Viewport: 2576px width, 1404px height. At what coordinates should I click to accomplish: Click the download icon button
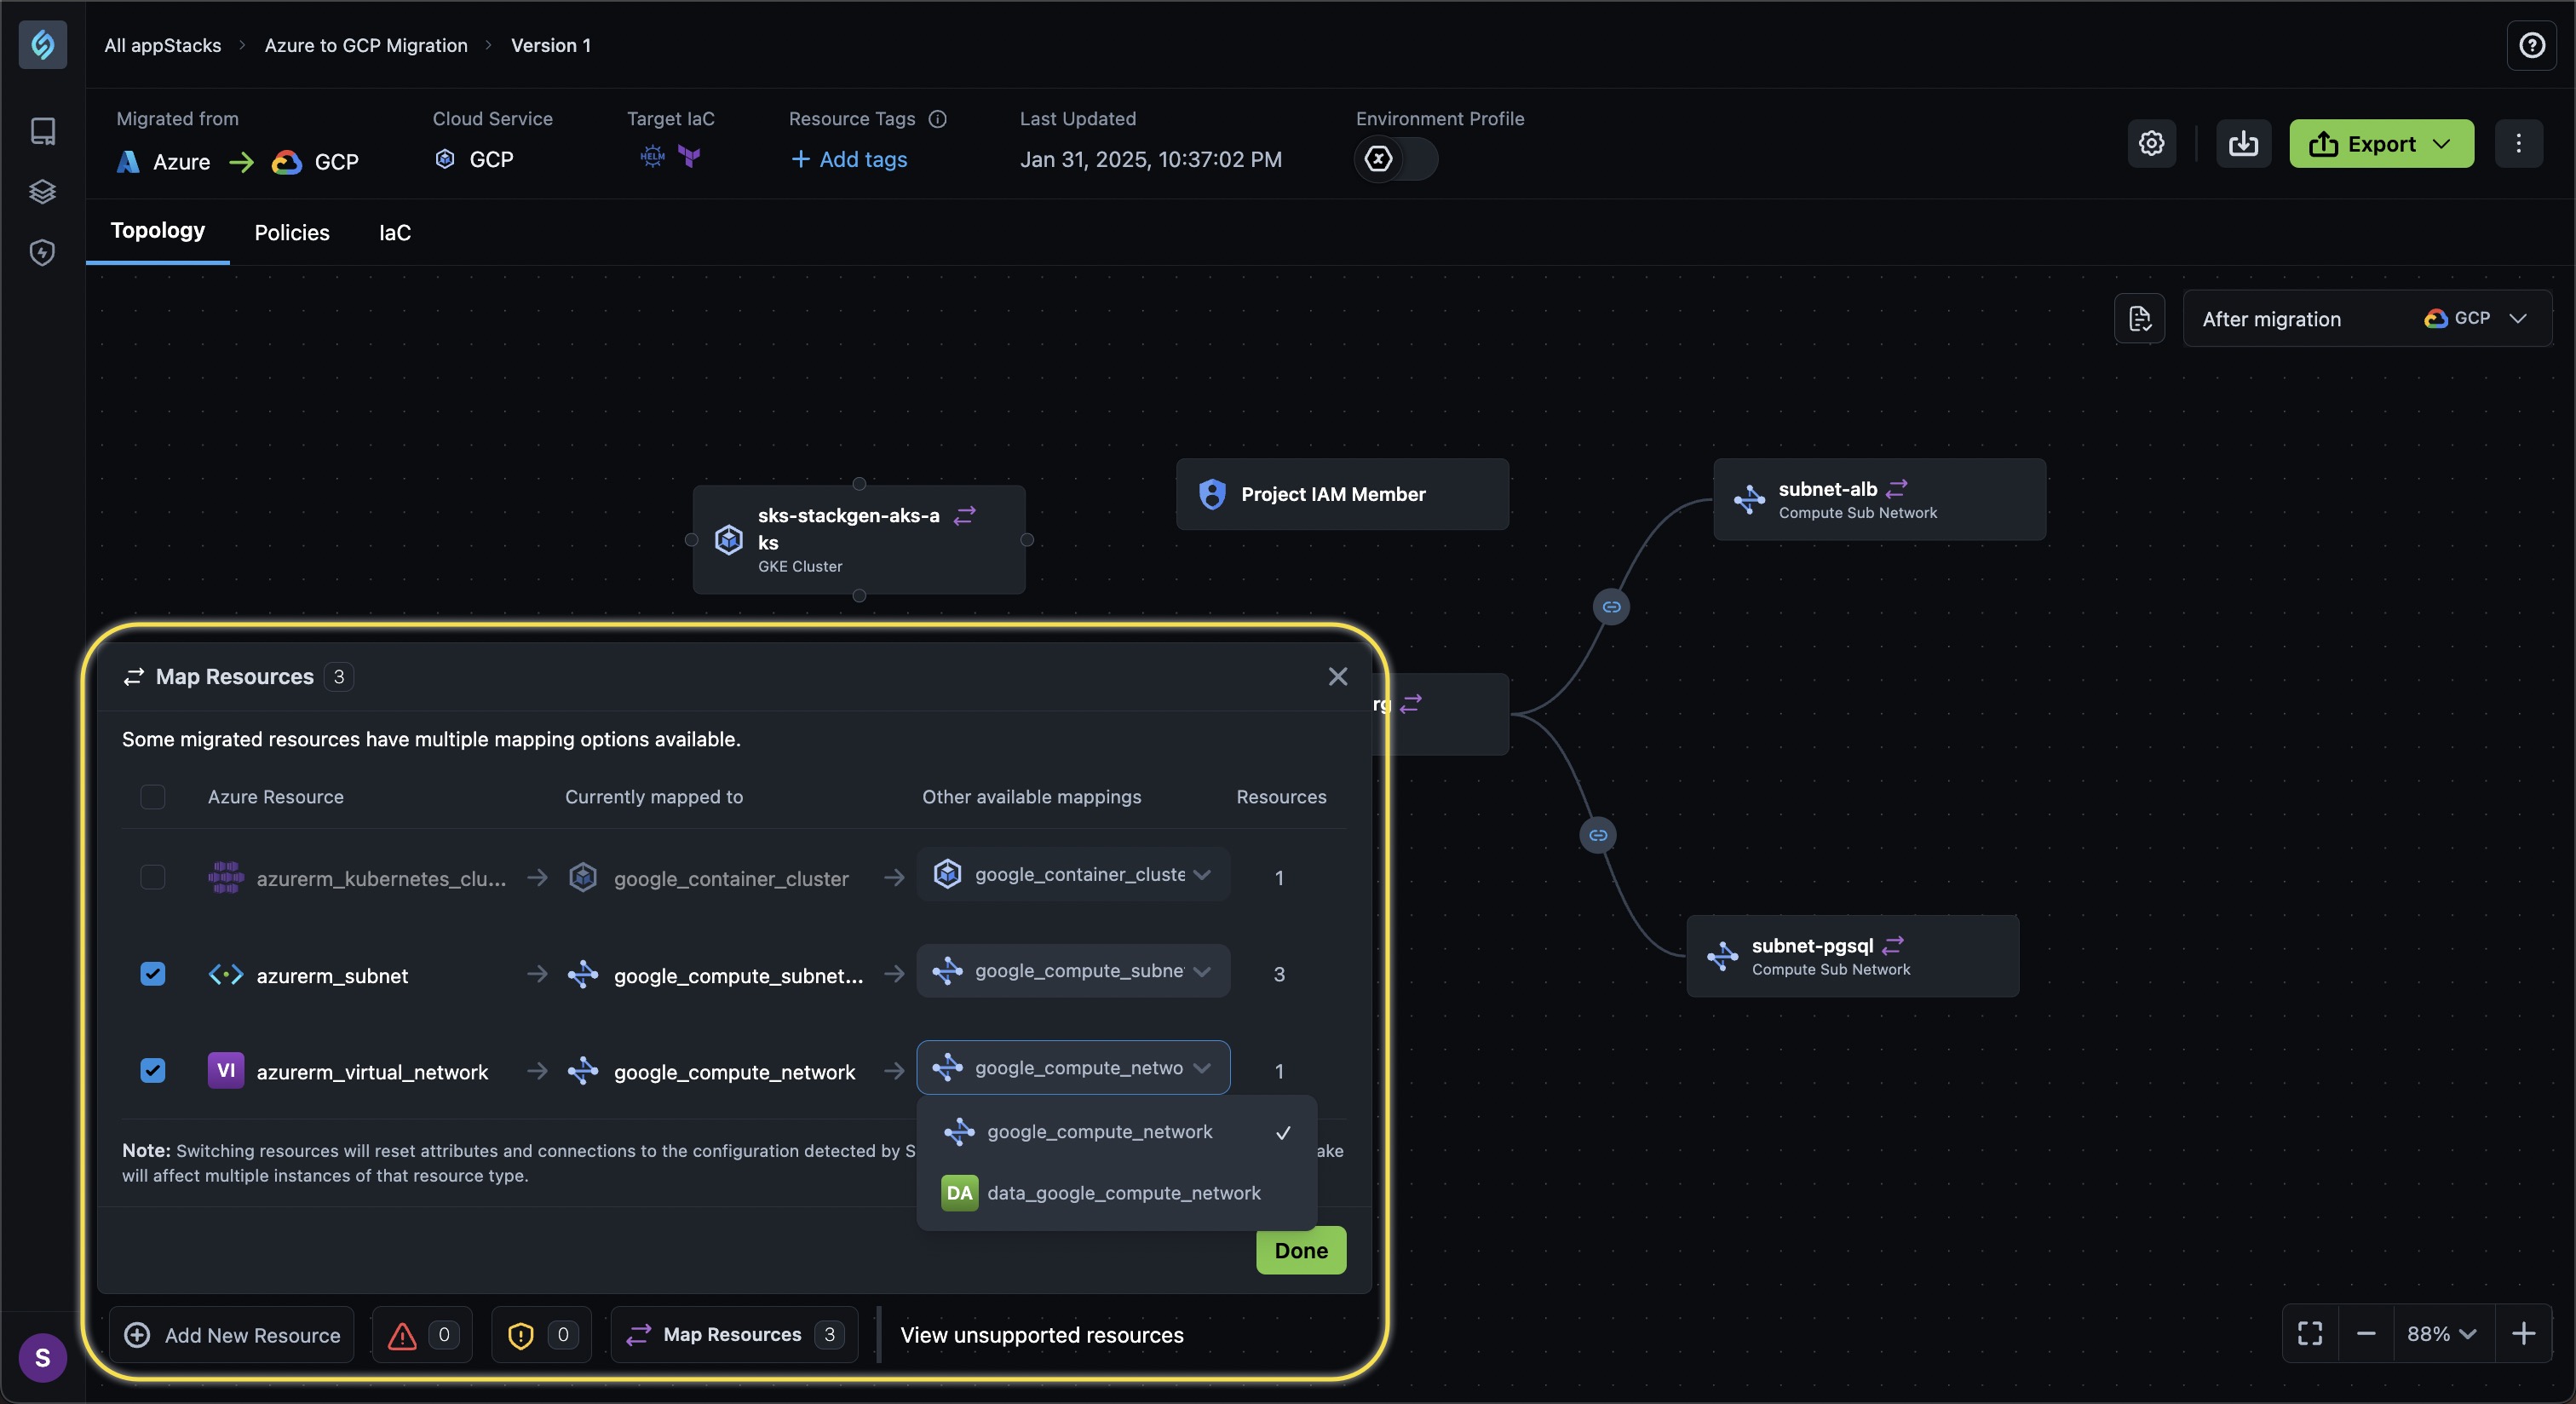[2243, 143]
